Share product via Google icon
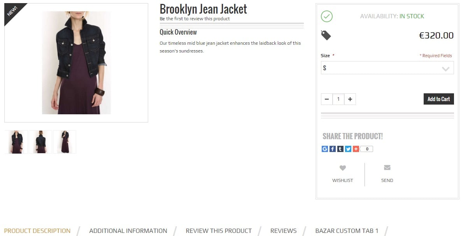The image size is (461, 236). [324, 149]
